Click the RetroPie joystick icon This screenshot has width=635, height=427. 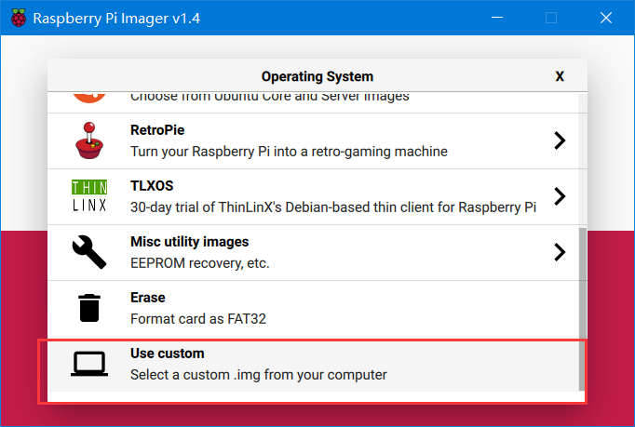tap(89, 140)
